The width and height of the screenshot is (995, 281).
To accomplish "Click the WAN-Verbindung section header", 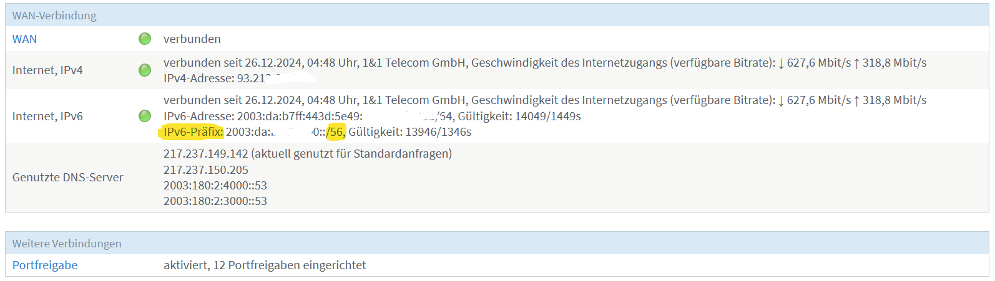I will 54,16.
